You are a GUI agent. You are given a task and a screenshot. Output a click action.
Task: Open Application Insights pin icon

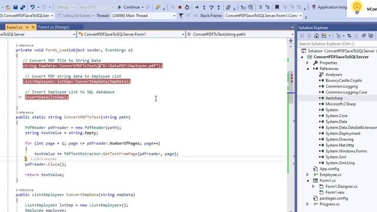tap(313, 7)
